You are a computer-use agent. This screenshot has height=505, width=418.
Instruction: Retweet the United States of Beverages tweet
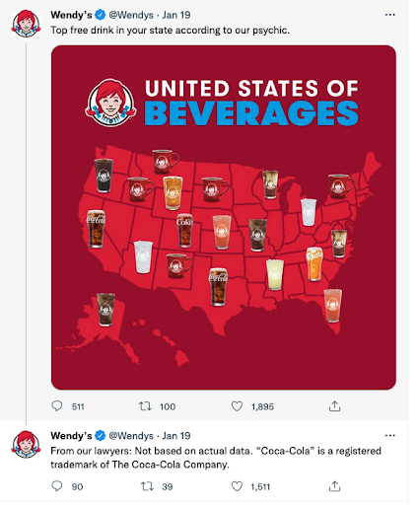click(145, 406)
